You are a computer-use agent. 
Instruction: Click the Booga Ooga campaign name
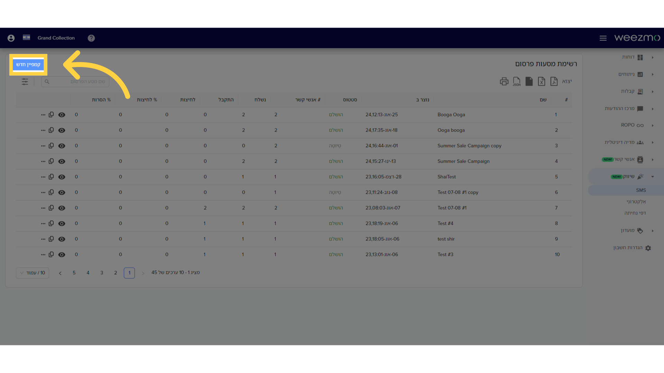pyautogui.click(x=451, y=115)
